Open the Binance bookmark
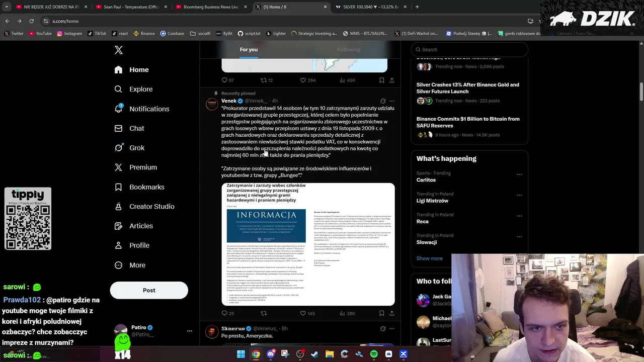The width and height of the screenshot is (644, 362). [144, 34]
